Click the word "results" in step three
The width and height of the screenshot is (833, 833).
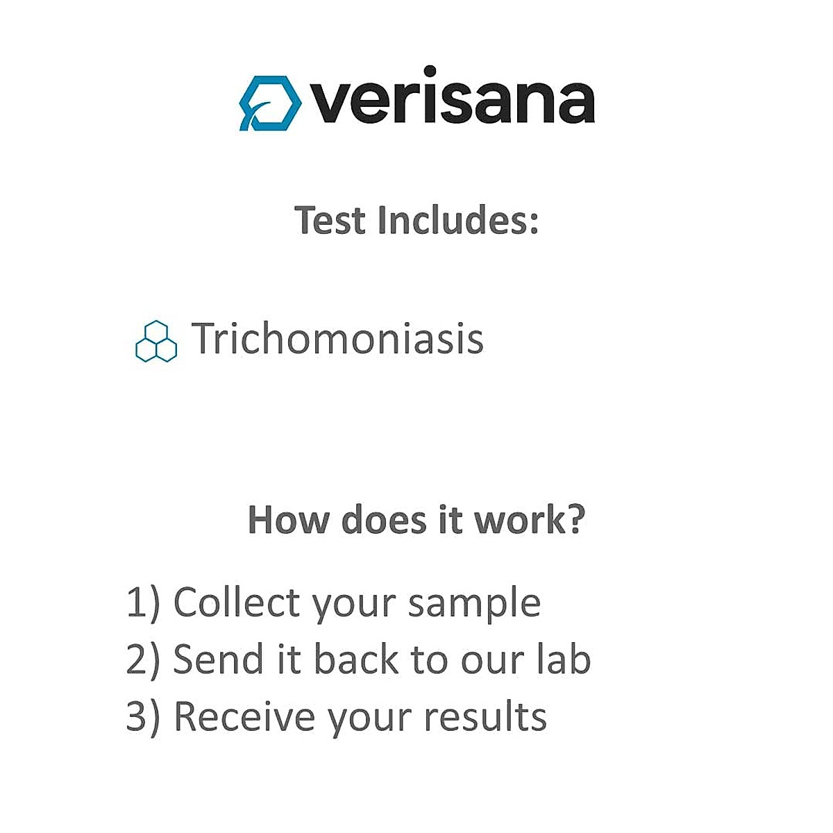click(485, 716)
